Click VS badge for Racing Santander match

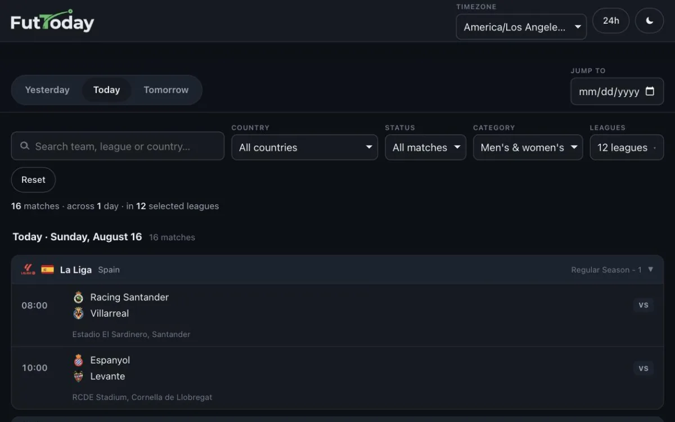coord(643,305)
